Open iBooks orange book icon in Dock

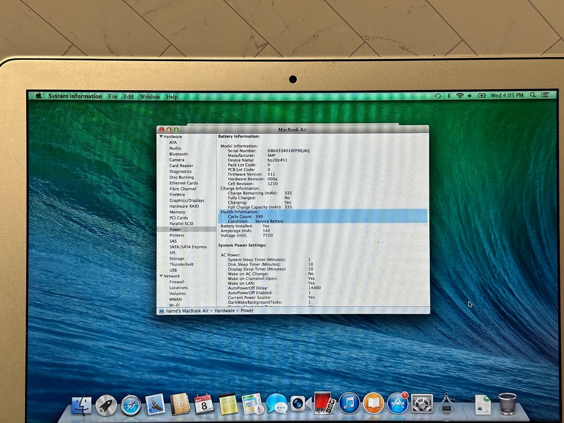(373, 403)
